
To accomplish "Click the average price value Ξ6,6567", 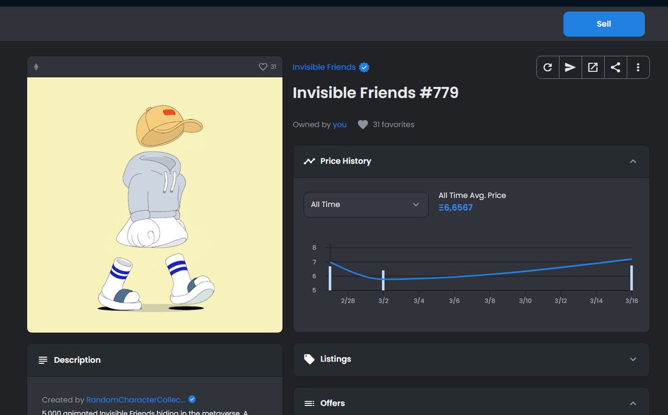I will (x=455, y=207).
